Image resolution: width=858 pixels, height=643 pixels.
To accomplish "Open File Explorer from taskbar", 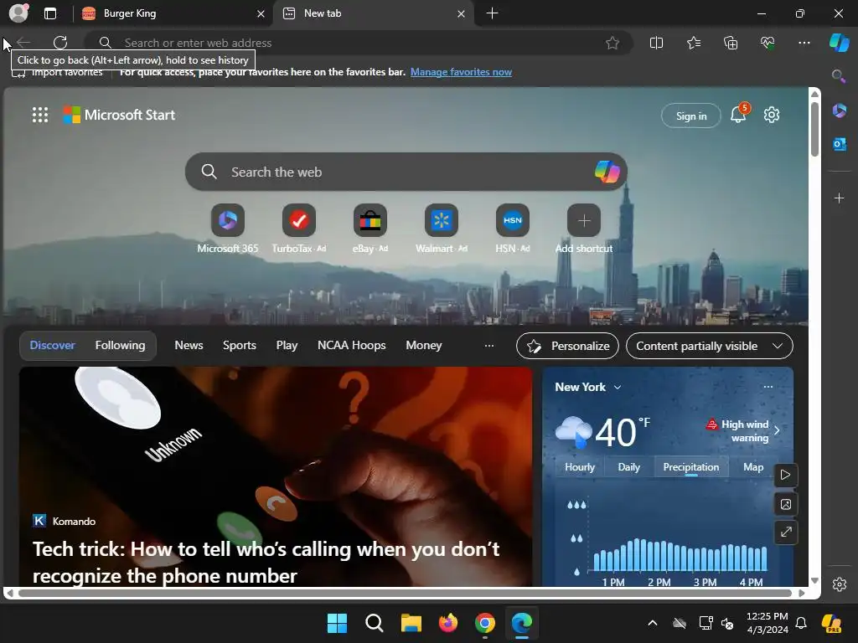I will pyautogui.click(x=411, y=623).
